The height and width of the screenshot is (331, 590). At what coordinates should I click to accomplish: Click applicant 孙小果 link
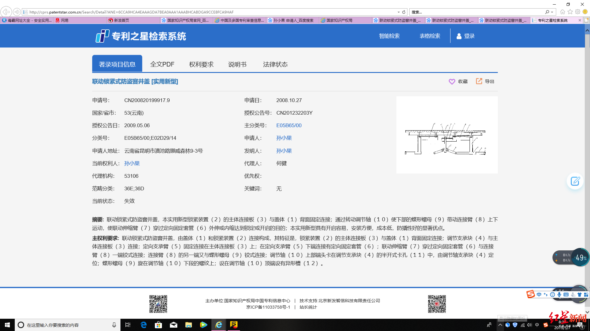(284, 138)
